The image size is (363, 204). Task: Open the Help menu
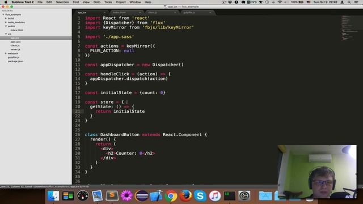pyautogui.click(x=148, y=2)
